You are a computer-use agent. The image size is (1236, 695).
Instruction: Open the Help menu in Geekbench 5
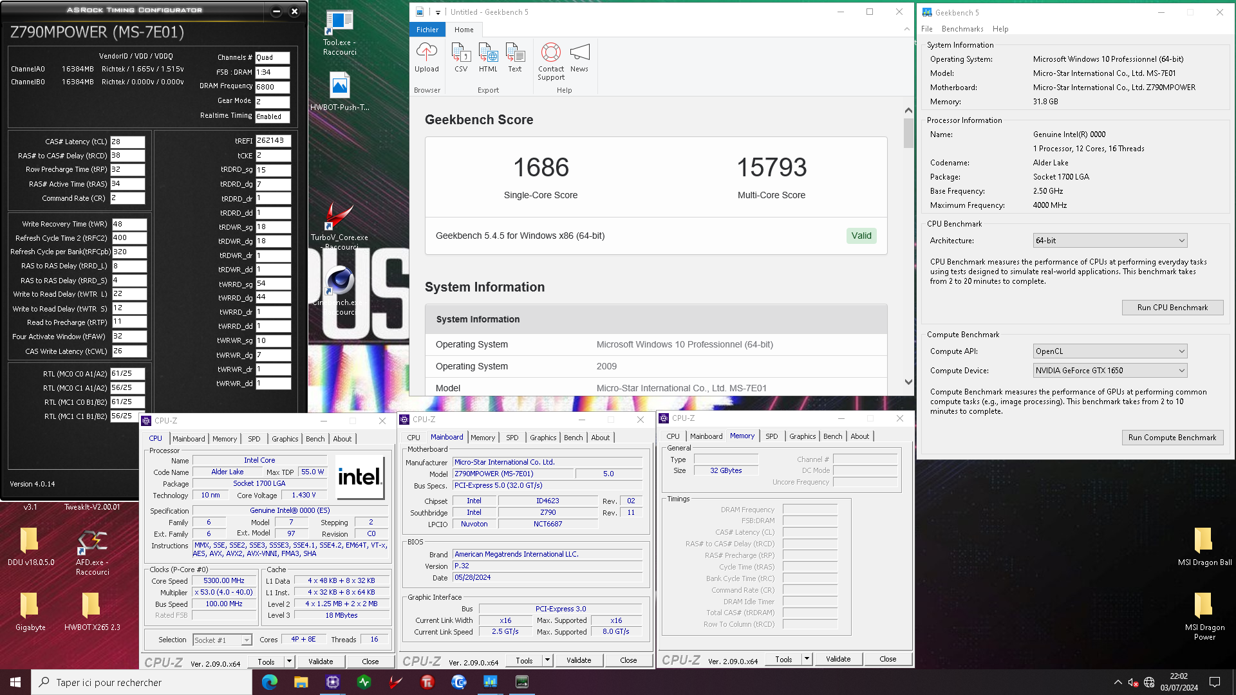click(x=1000, y=29)
